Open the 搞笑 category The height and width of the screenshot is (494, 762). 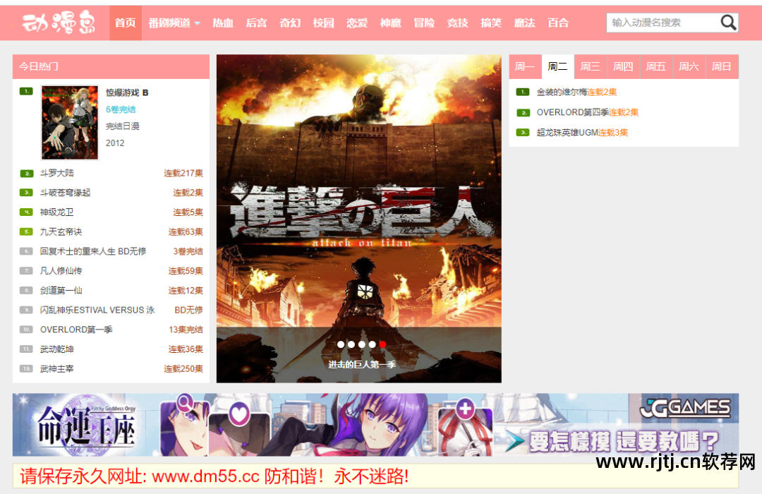coord(491,23)
